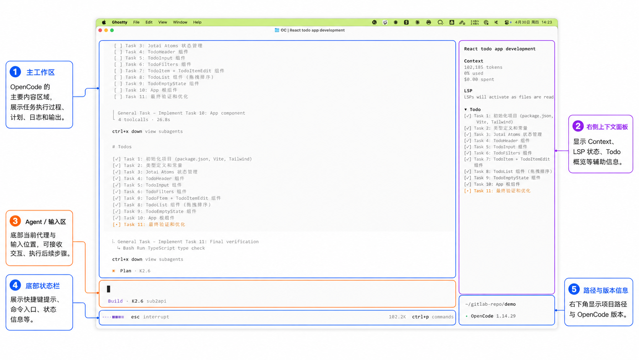
Task: Click the ctrl+p commands shortcut hint
Action: tap(433, 317)
